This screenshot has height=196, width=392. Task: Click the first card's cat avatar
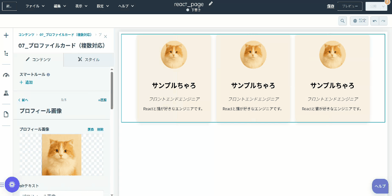pos(174,55)
